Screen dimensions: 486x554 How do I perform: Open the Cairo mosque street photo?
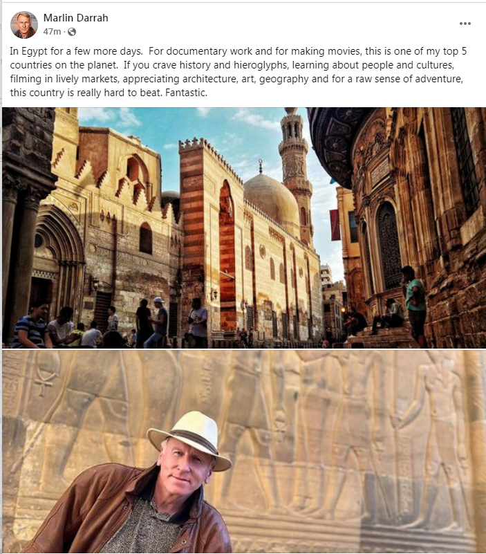point(244,228)
